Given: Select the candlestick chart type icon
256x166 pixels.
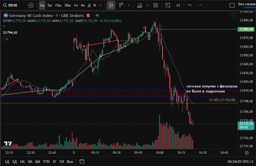Looking at the screenshot, I should tap(111, 5).
